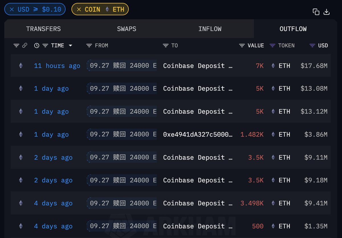The image size is (342, 238).
Task: Click Ethereum chain icon in $3.86M row
Action: [x=21, y=134]
